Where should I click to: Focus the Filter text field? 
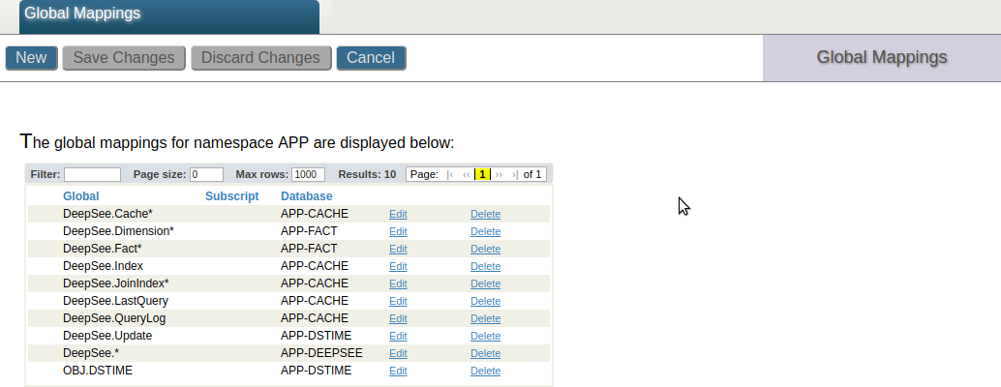tap(92, 175)
